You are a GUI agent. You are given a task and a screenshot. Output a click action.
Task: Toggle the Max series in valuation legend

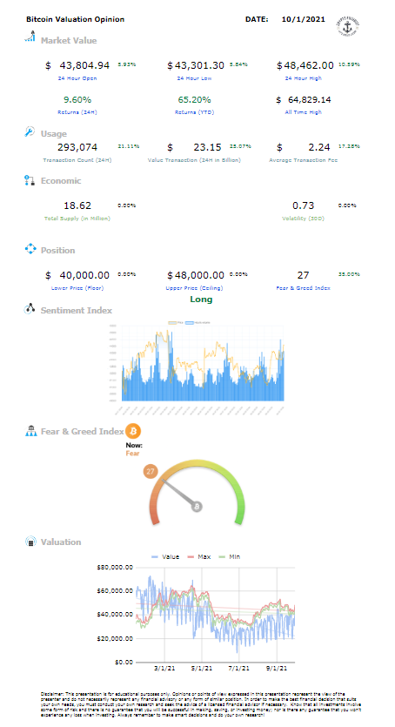(199, 557)
